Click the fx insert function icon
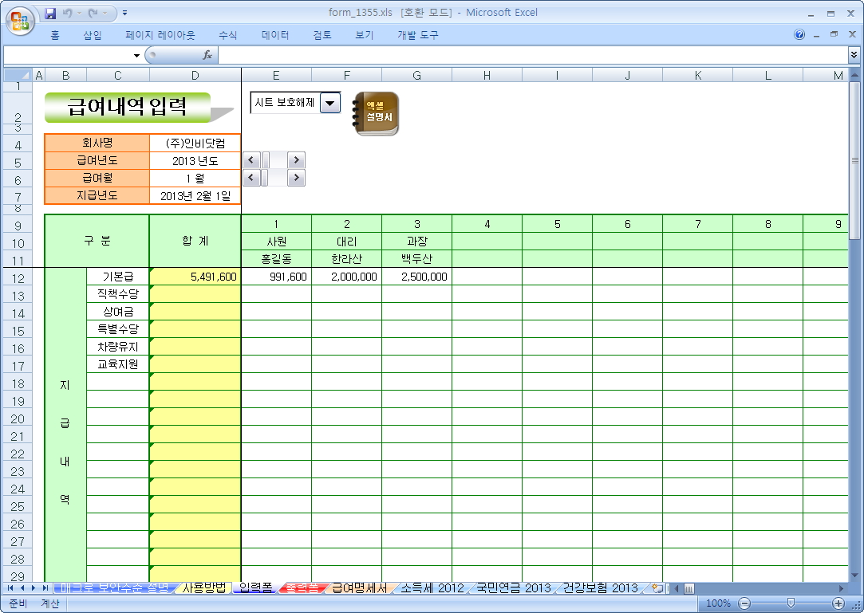The width and height of the screenshot is (864, 613). tap(207, 55)
